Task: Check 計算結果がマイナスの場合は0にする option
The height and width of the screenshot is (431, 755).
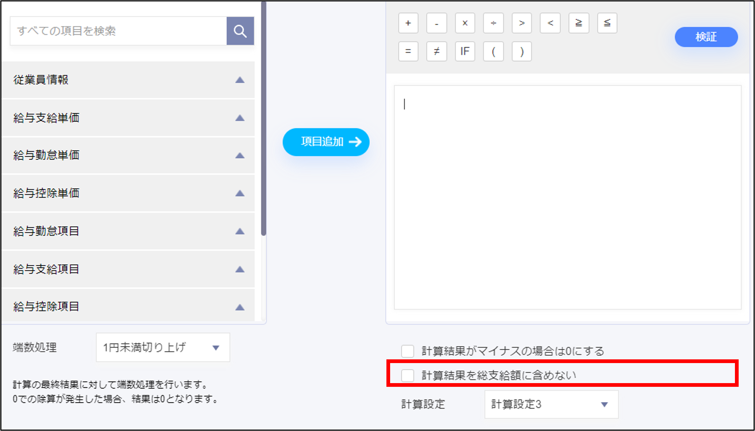Action: (x=408, y=351)
